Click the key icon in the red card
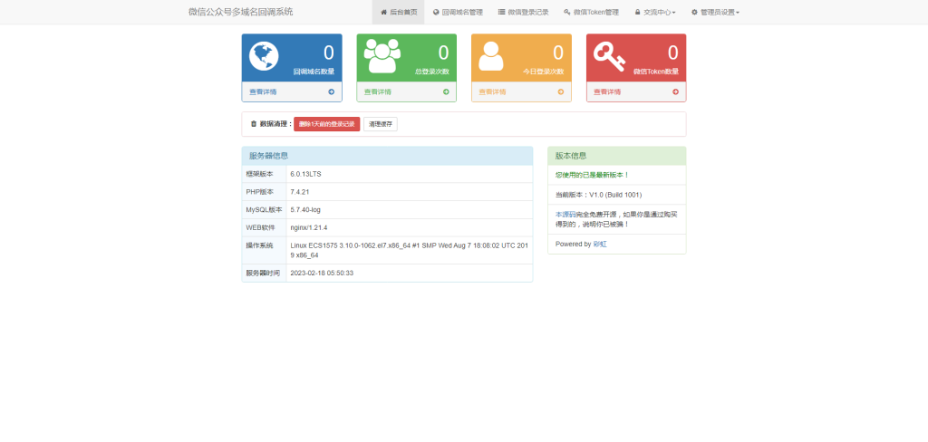This screenshot has height=442, width=928. pos(609,57)
